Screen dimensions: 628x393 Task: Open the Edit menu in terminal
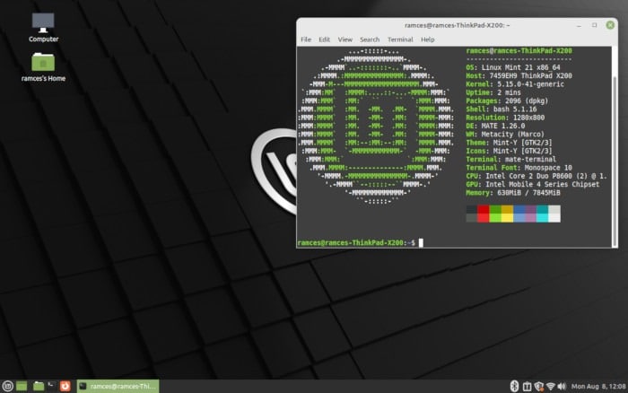point(325,39)
